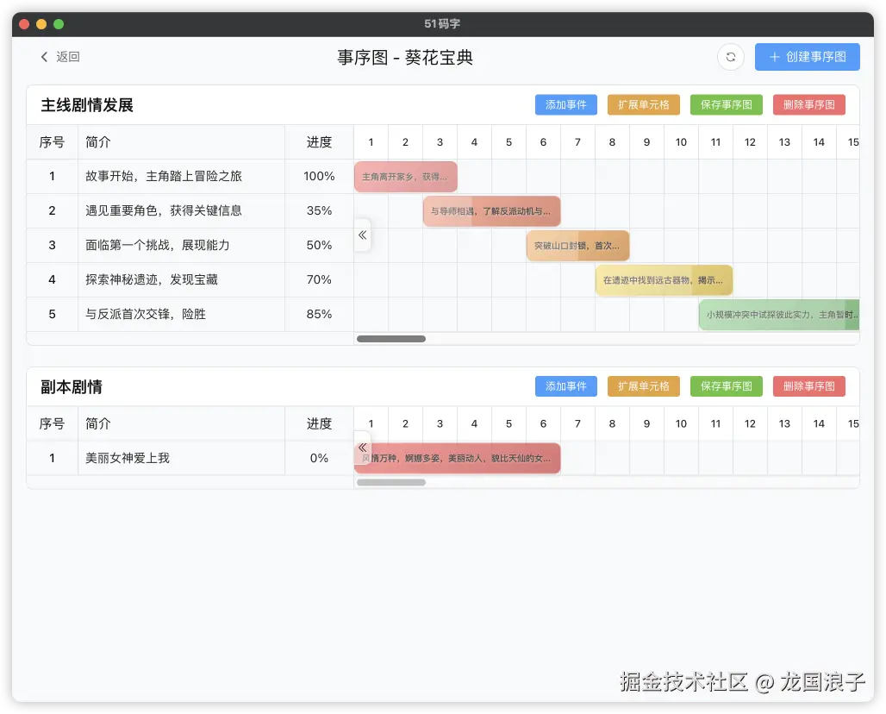Collapse the 副本剧情 timeline with the « control
Image resolution: width=886 pixels, height=714 pixels.
pyautogui.click(x=362, y=448)
